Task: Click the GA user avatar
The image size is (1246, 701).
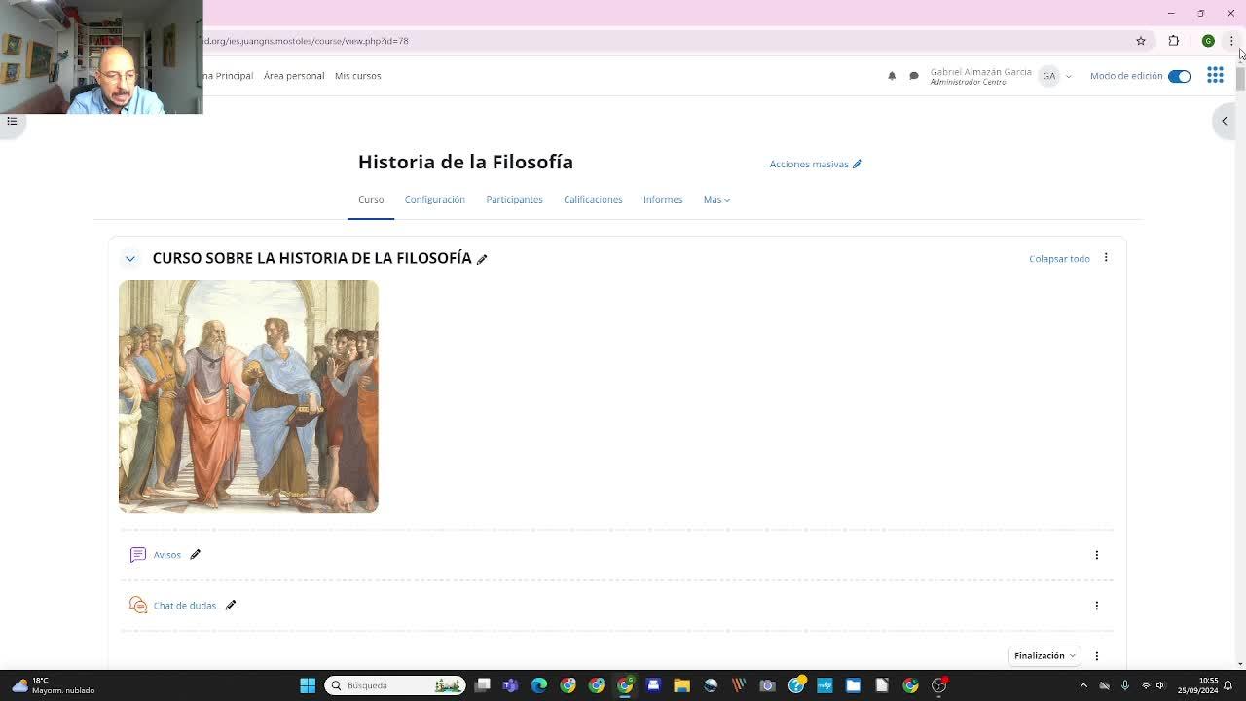Action: point(1048,76)
